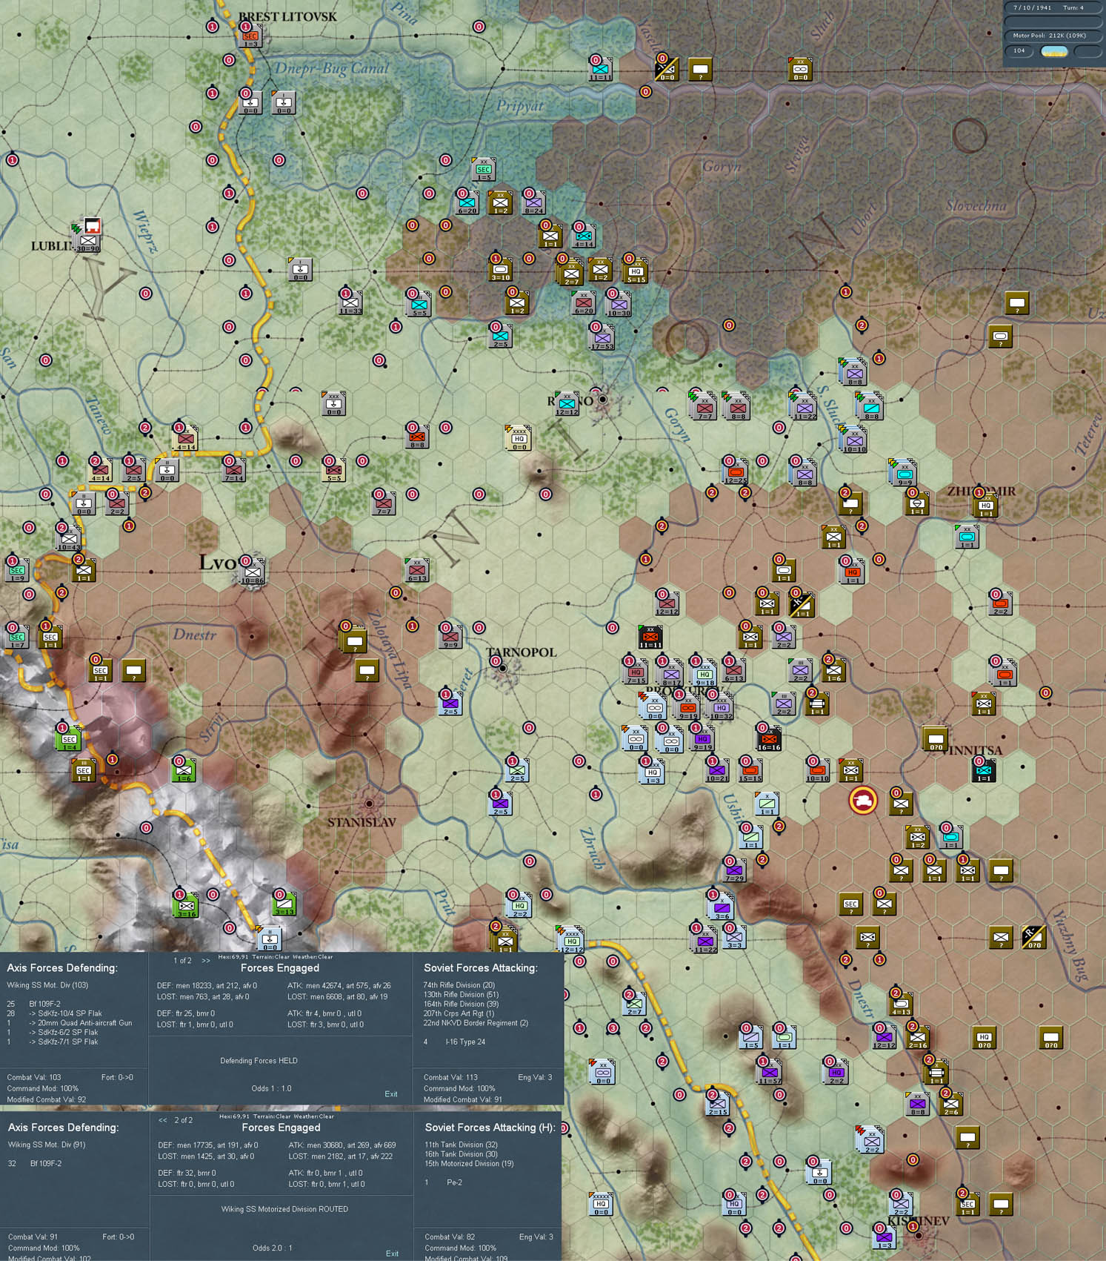Screen dimensions: 1106x1261
Task: Select the unit counter labeled 17=53
Action: coord(602,340)
